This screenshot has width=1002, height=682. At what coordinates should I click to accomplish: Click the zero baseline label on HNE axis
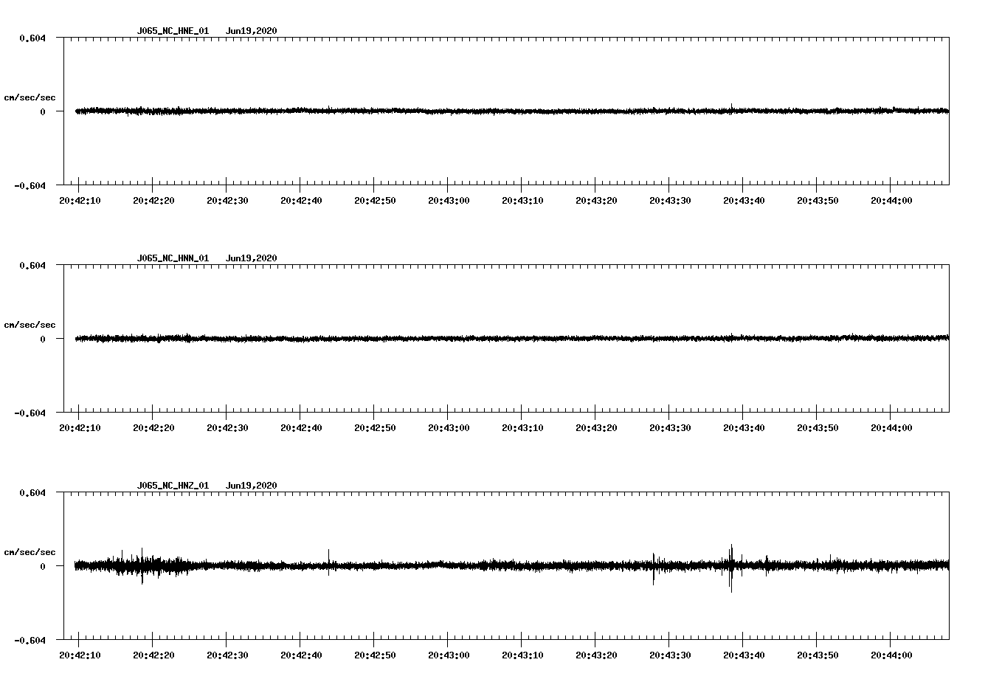[x=43, y=111]
